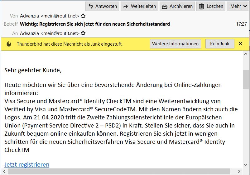Click Weitere Informationen about junk

coord(175,44)
